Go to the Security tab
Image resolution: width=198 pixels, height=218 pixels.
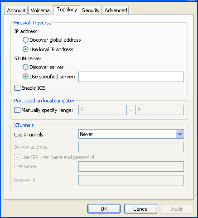91,10
